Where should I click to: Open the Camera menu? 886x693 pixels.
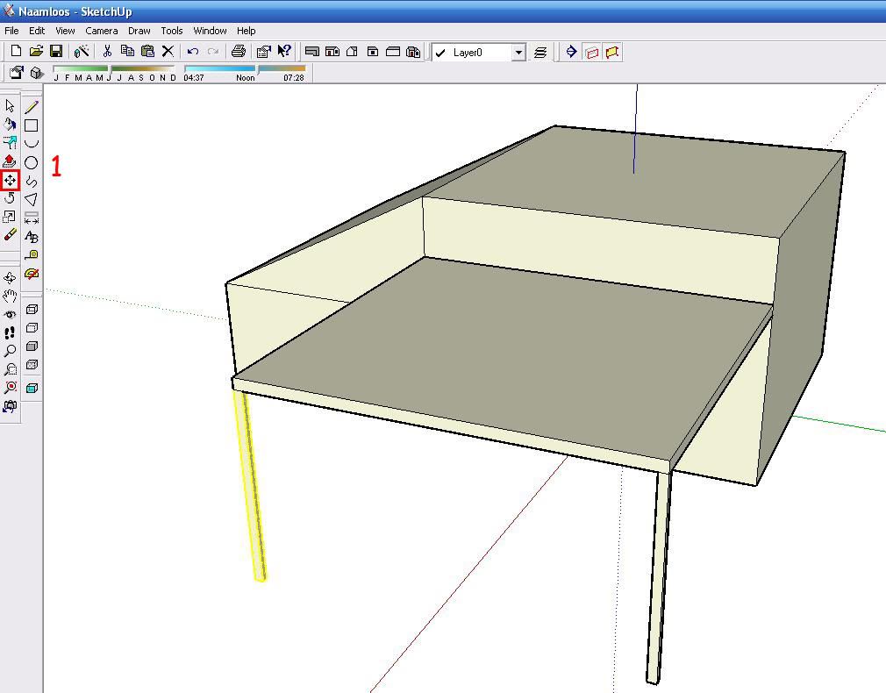[101, 31]
